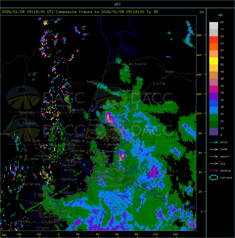The width and height of the screenshot is (235, 238).
Task: Click the 'Agrelo' map label
Action: point(69,170)
